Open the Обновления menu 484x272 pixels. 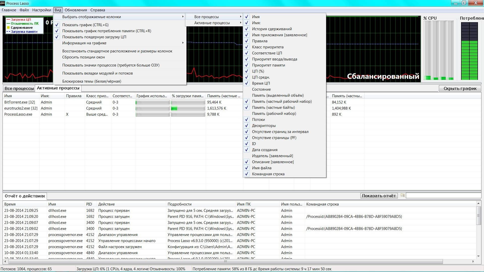click(76, 10)
